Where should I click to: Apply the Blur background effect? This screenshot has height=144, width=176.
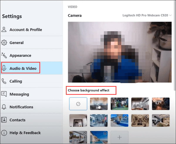(x=99, y=104)
